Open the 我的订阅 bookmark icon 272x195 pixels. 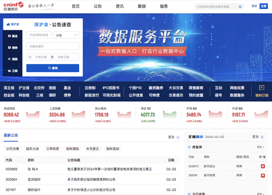coord(262,87)
